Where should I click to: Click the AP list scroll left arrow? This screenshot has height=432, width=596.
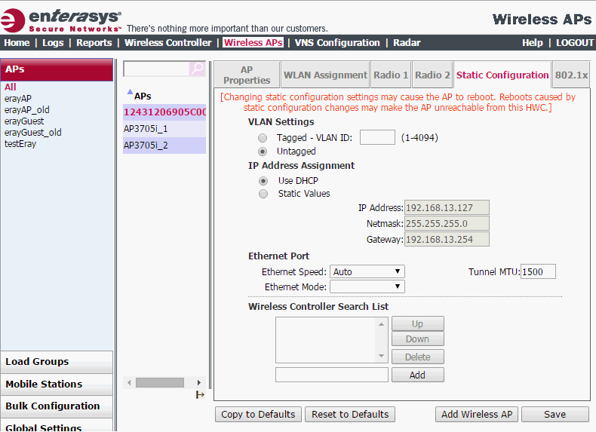point(129,382)
